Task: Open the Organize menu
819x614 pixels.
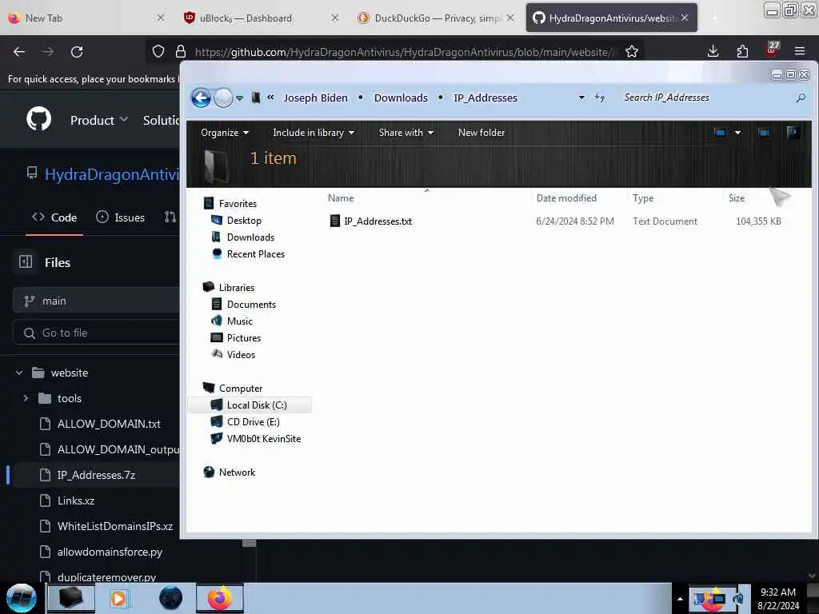Action: click(x=225, y=133)
